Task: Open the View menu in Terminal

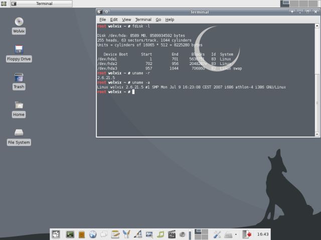Action: (126, 19)
